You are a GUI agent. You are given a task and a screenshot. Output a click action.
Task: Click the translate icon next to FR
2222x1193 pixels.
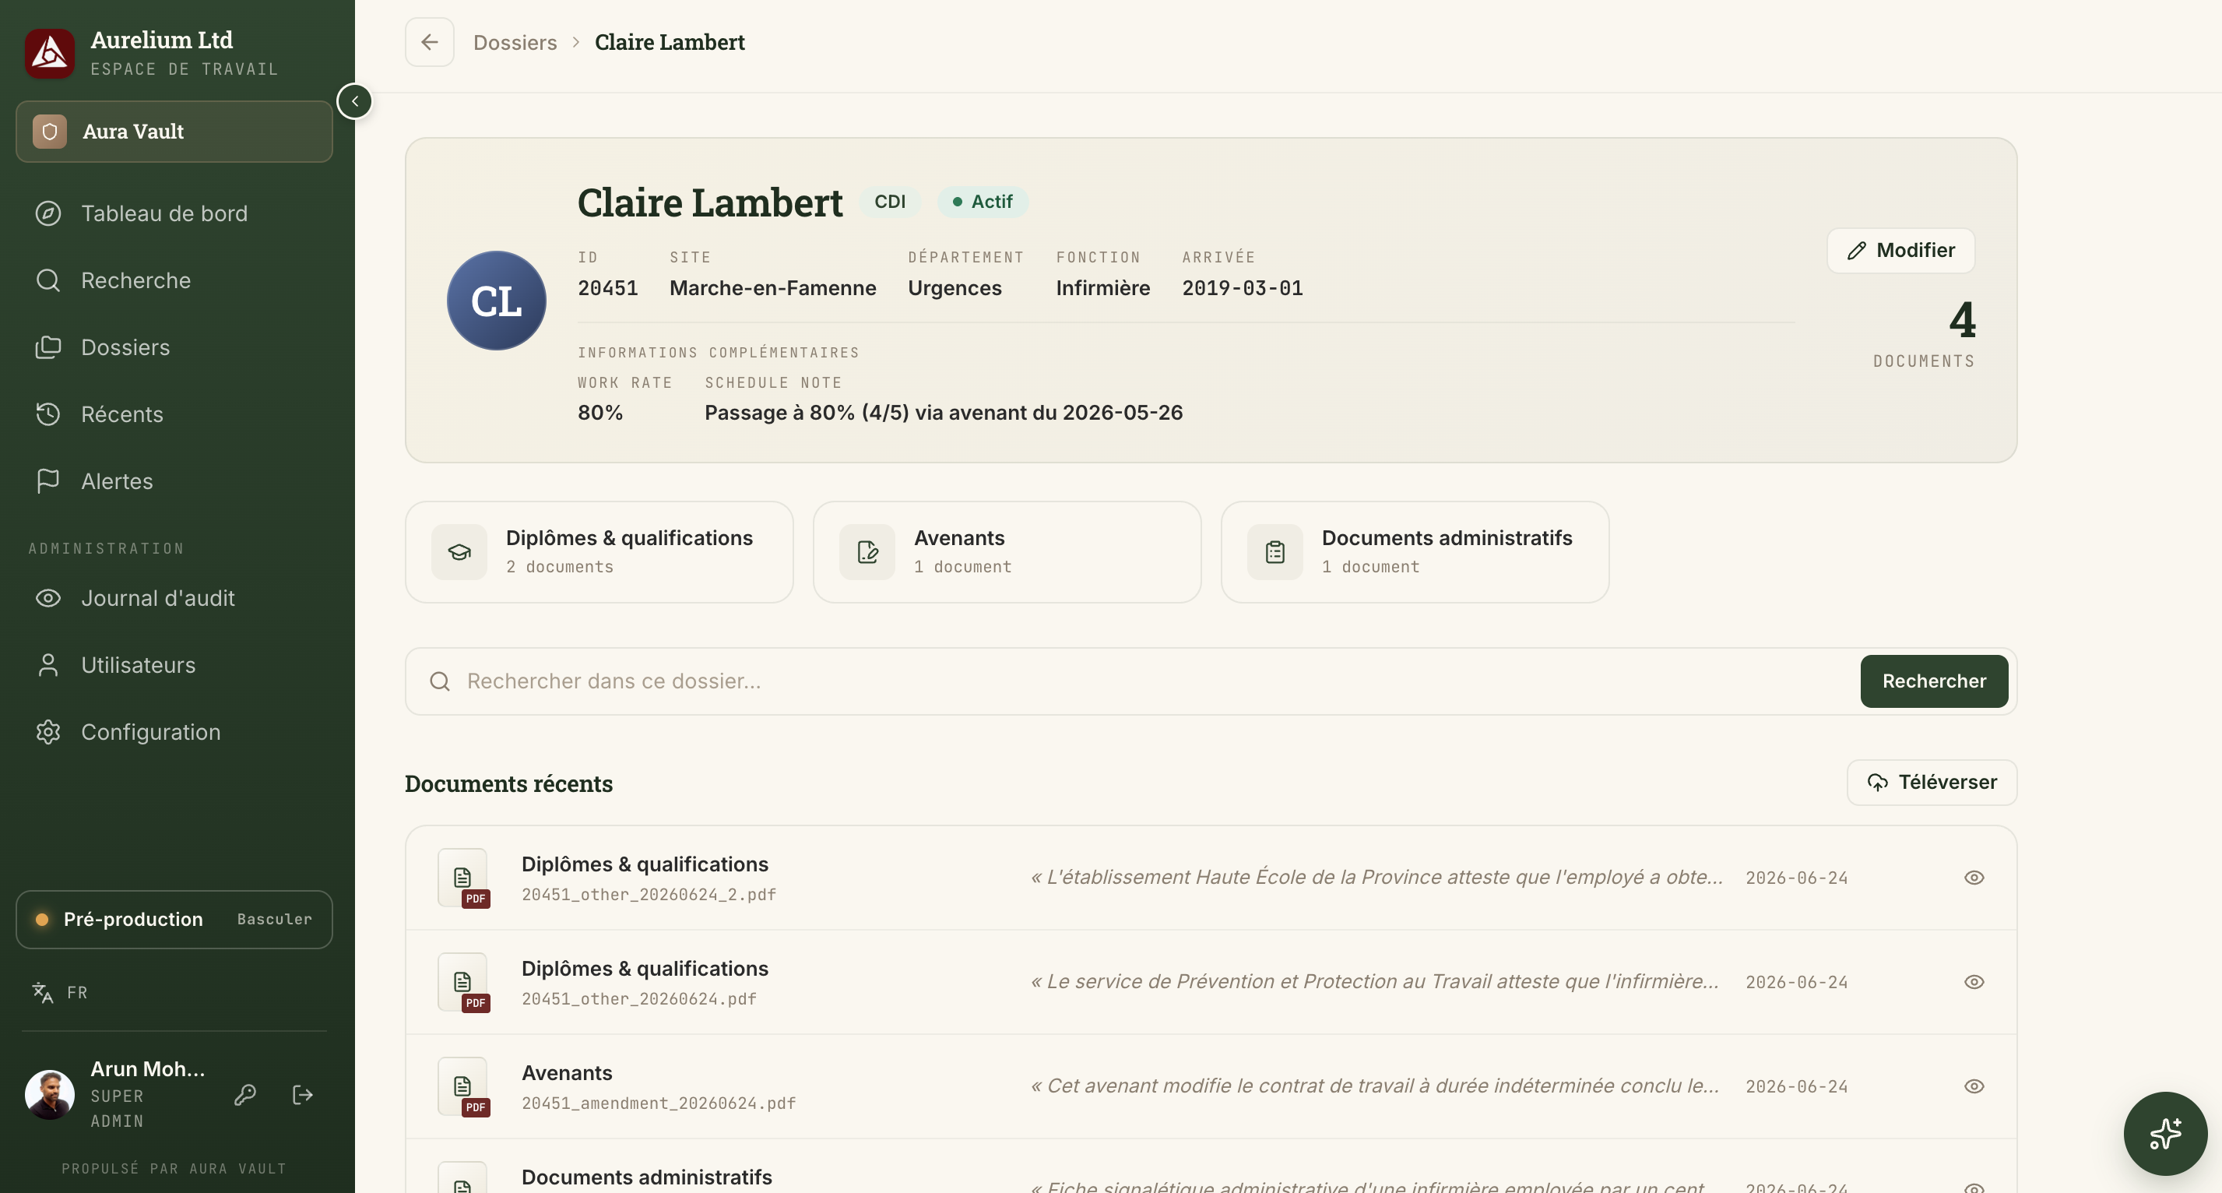tap(42, 992)
